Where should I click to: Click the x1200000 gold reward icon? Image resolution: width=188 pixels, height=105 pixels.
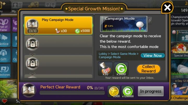click(x=128, y=91)
